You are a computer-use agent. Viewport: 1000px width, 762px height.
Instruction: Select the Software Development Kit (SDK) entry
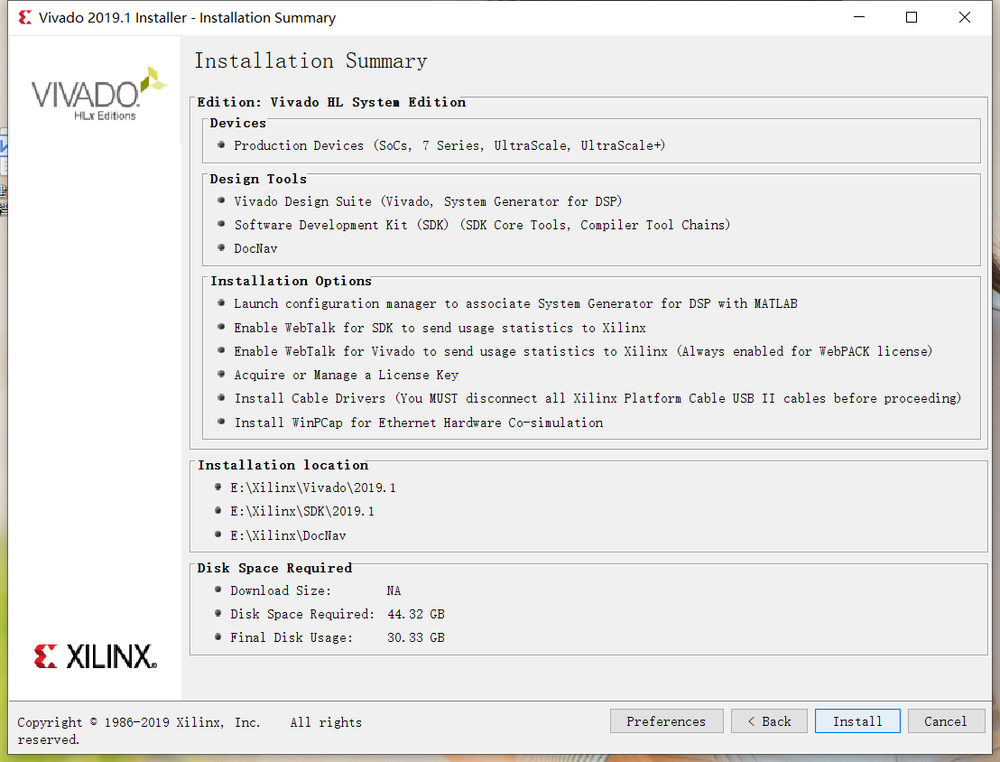(482, 226)
